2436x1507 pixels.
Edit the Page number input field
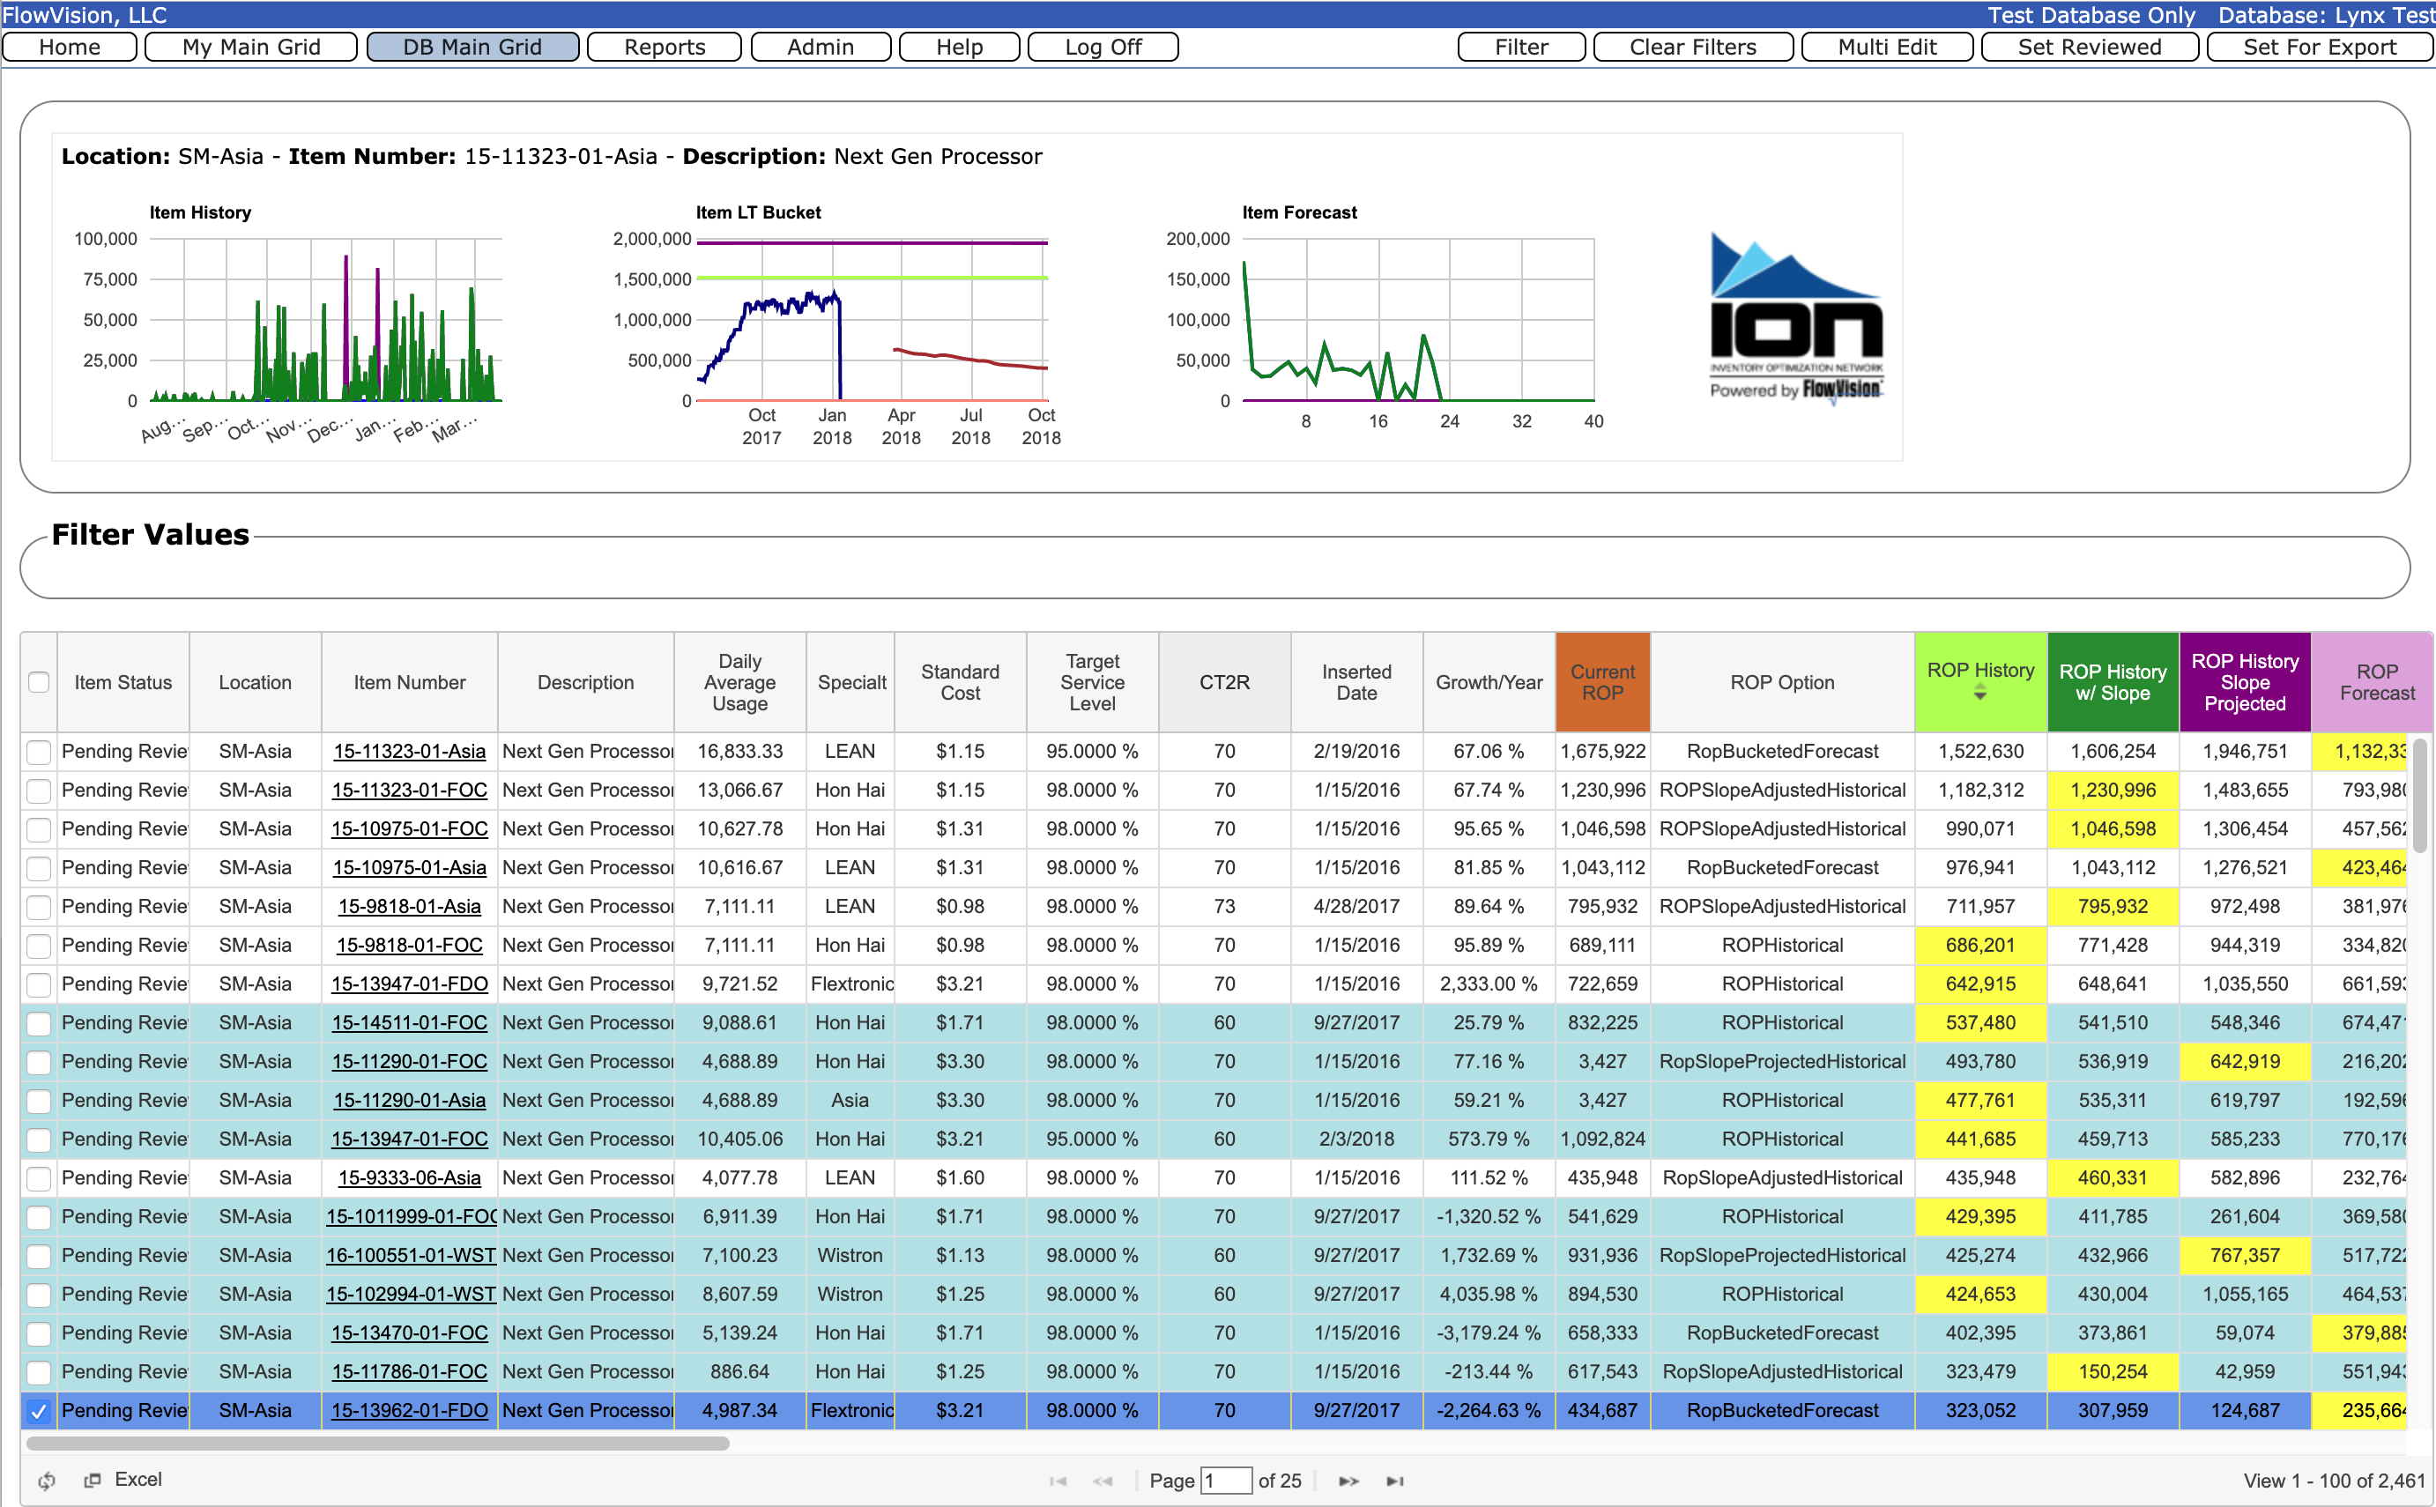pos(1227,1481)
